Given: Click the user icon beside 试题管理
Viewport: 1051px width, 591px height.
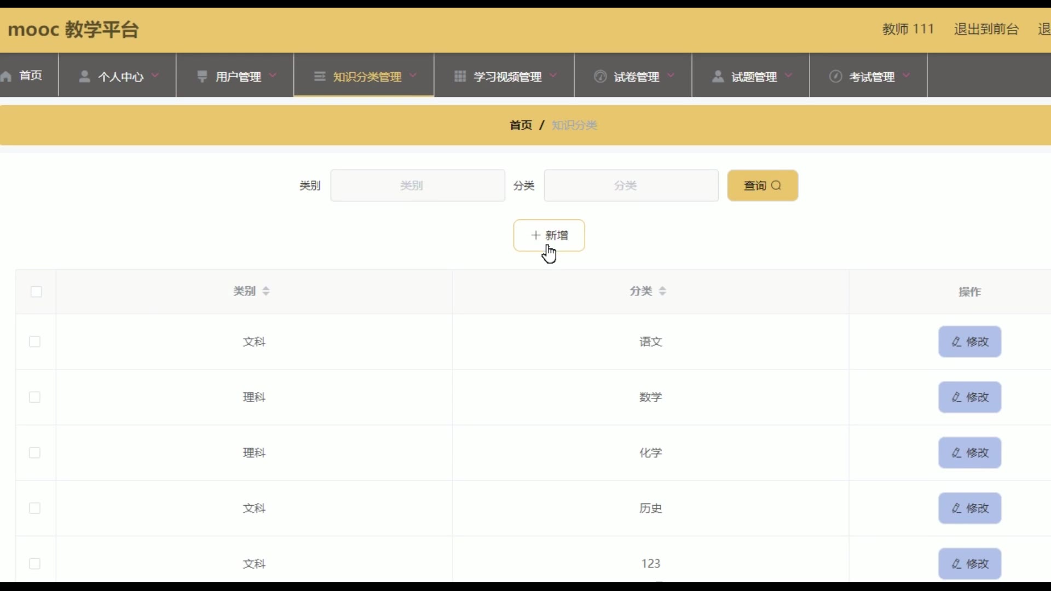Looking at the screenshot, I should pos(718,77).
